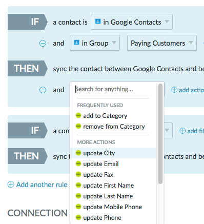Click the green icon beside 'add to Category'

coord(78,115)
